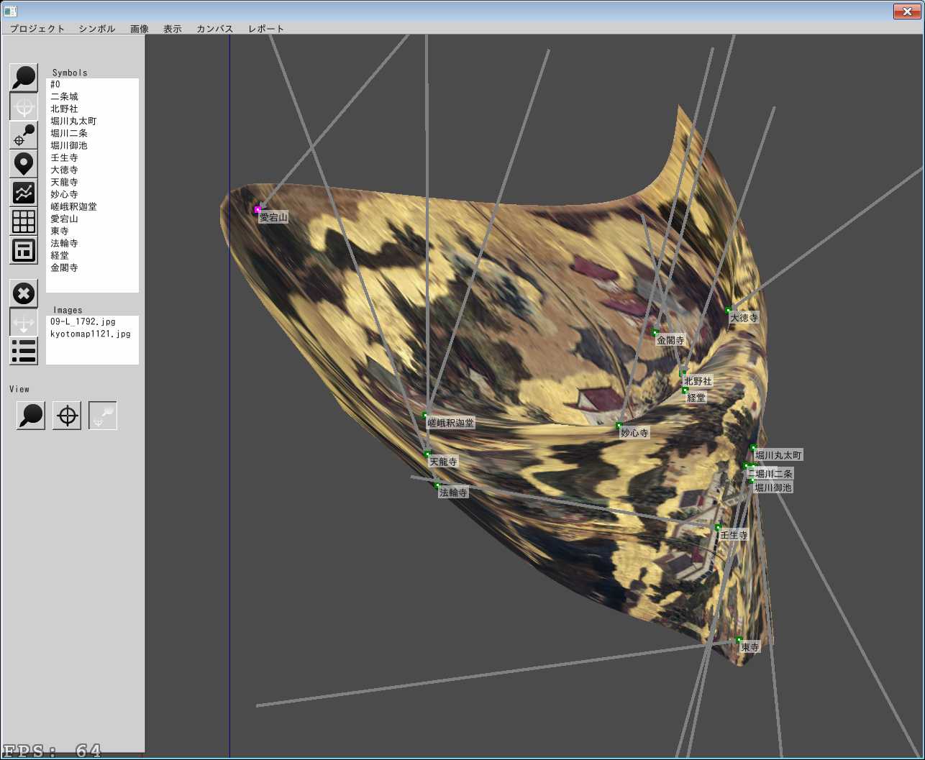The image size is (925, 760).
Task: Open the 画像 menu
Action: tap(140, 29)
